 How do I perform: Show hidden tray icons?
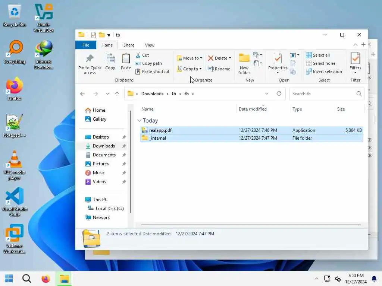316,279
